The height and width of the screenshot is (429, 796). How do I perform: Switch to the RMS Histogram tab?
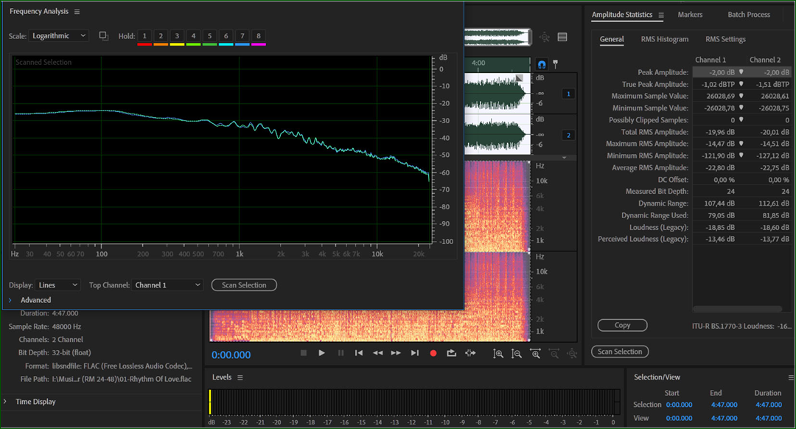pos(665,39)
